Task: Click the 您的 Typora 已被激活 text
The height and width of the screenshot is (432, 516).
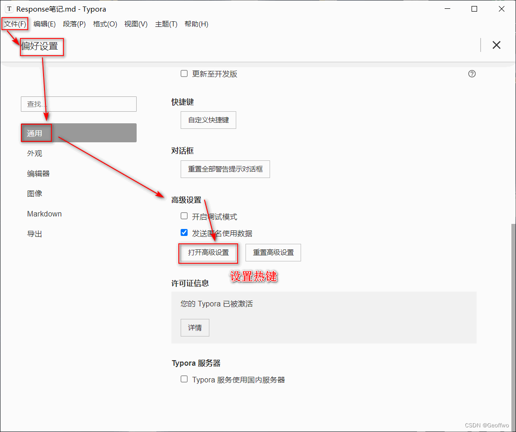Action: 216,304
